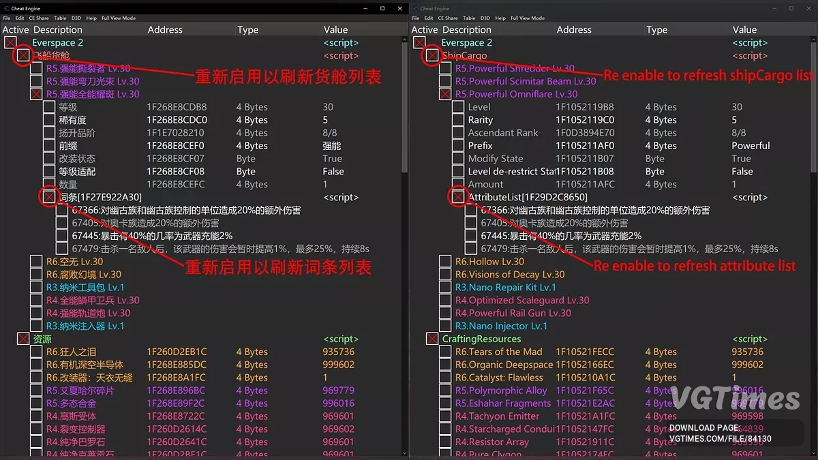Select R4.高斯受体 entry in left window
Image resolution: width=818 pixels, height=460 pixels.
coord(71,416)
